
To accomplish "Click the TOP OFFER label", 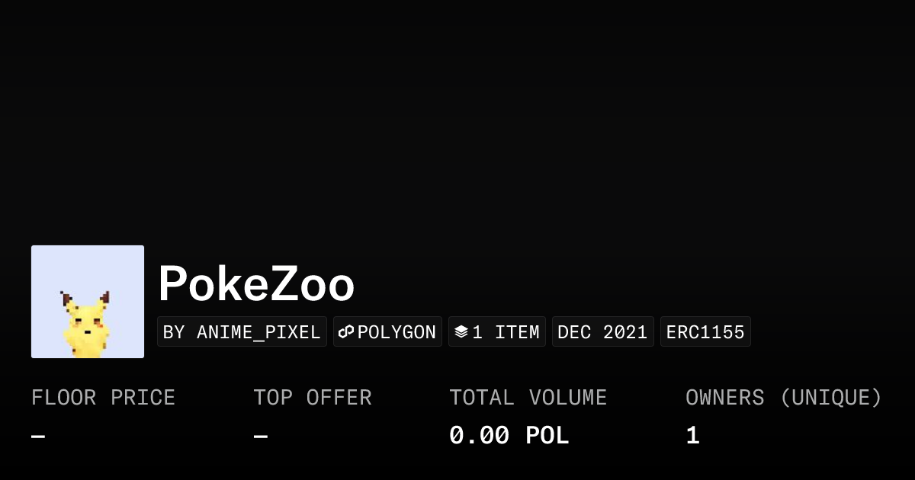I will [x=313, y=398].
